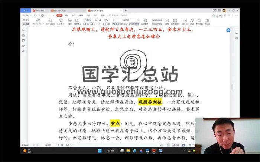260x162 pixels.
Task: Expand the Windows system tray chevron
Action: click(x=184, y=151)
